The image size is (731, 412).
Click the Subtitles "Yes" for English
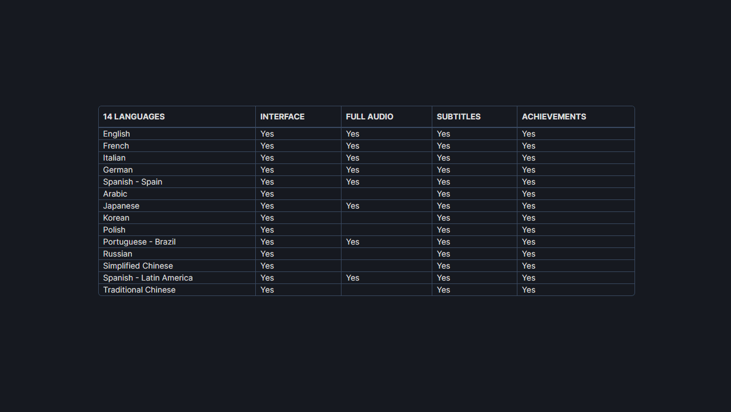[x=443, y=134]
